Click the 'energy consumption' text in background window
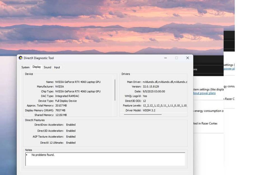 click(208, 111)
